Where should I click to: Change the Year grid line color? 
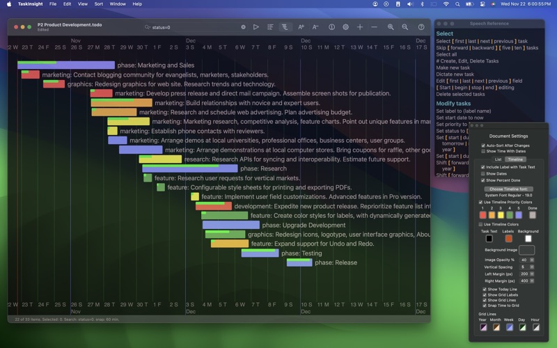coord(483,327)
